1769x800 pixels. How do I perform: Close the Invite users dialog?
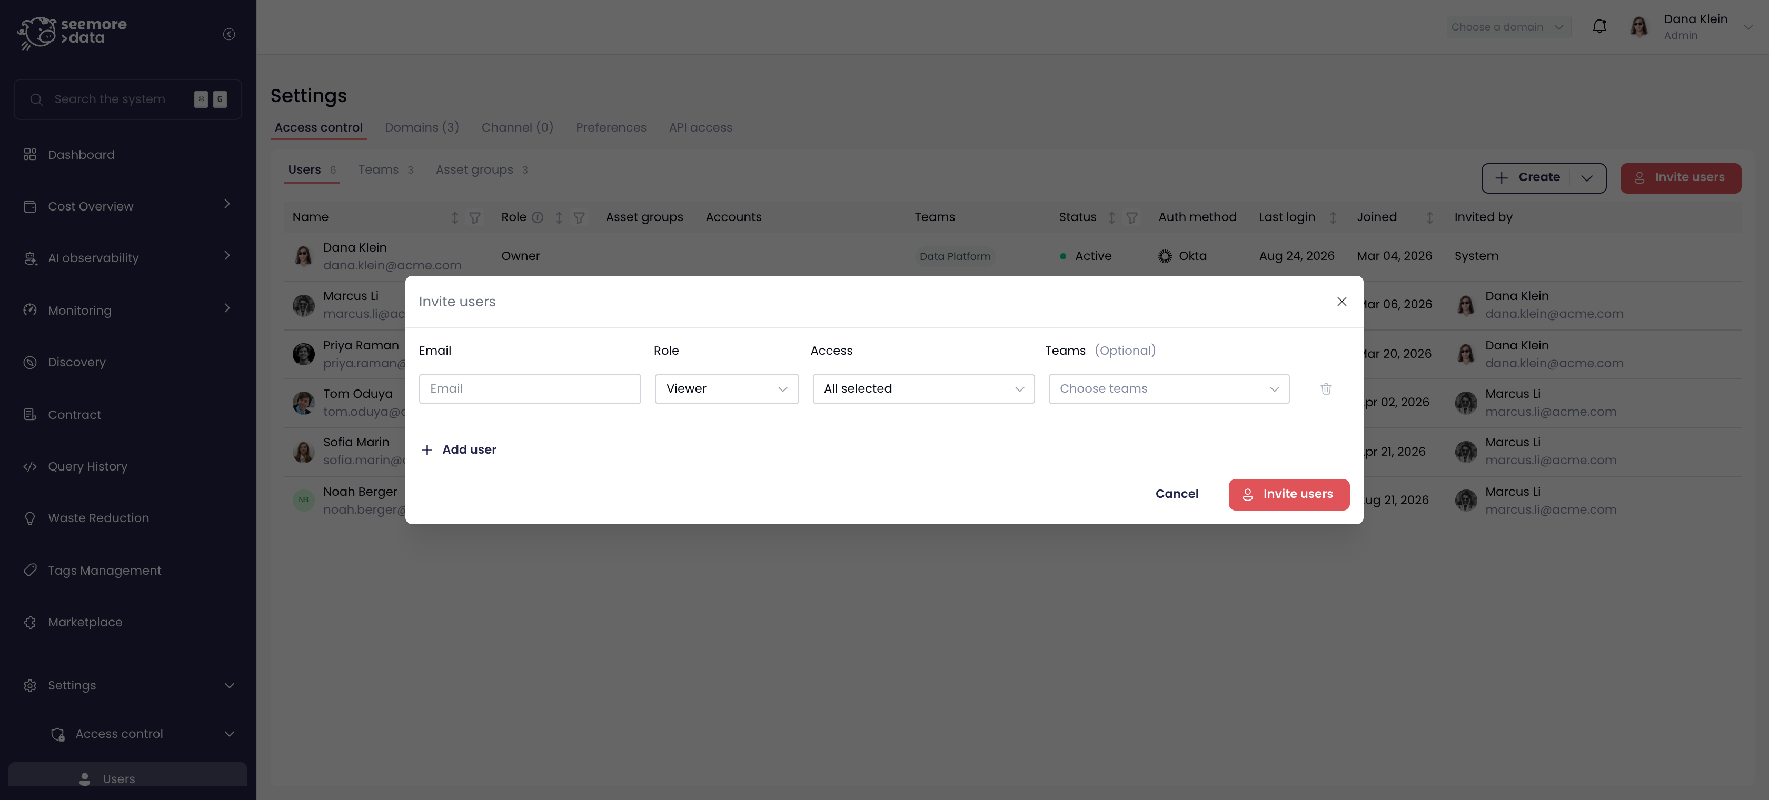point(1341,302)
